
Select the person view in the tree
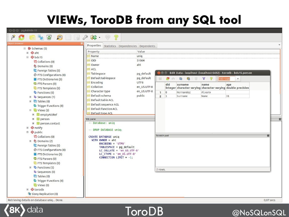(x=45, y=119)
